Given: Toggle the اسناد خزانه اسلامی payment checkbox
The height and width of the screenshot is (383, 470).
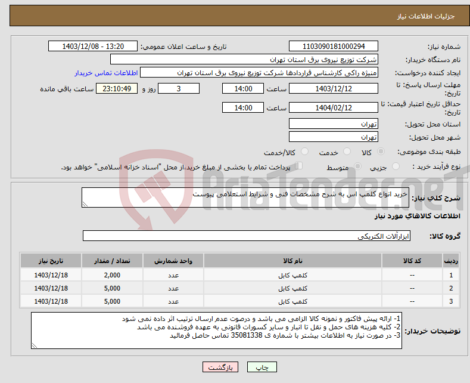Looking at the screenshot, I should tap(299, 166).
